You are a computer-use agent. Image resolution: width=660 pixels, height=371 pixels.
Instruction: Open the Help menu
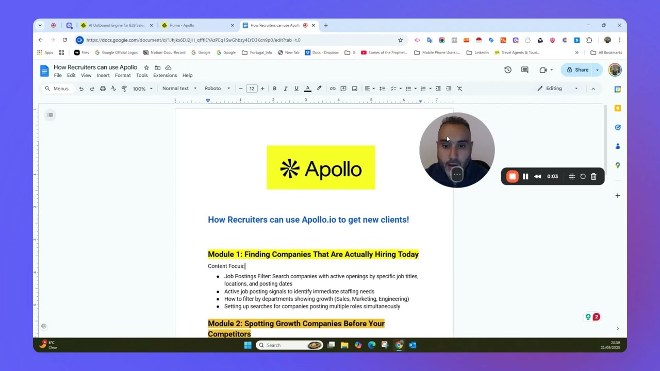tap(187, 75)
